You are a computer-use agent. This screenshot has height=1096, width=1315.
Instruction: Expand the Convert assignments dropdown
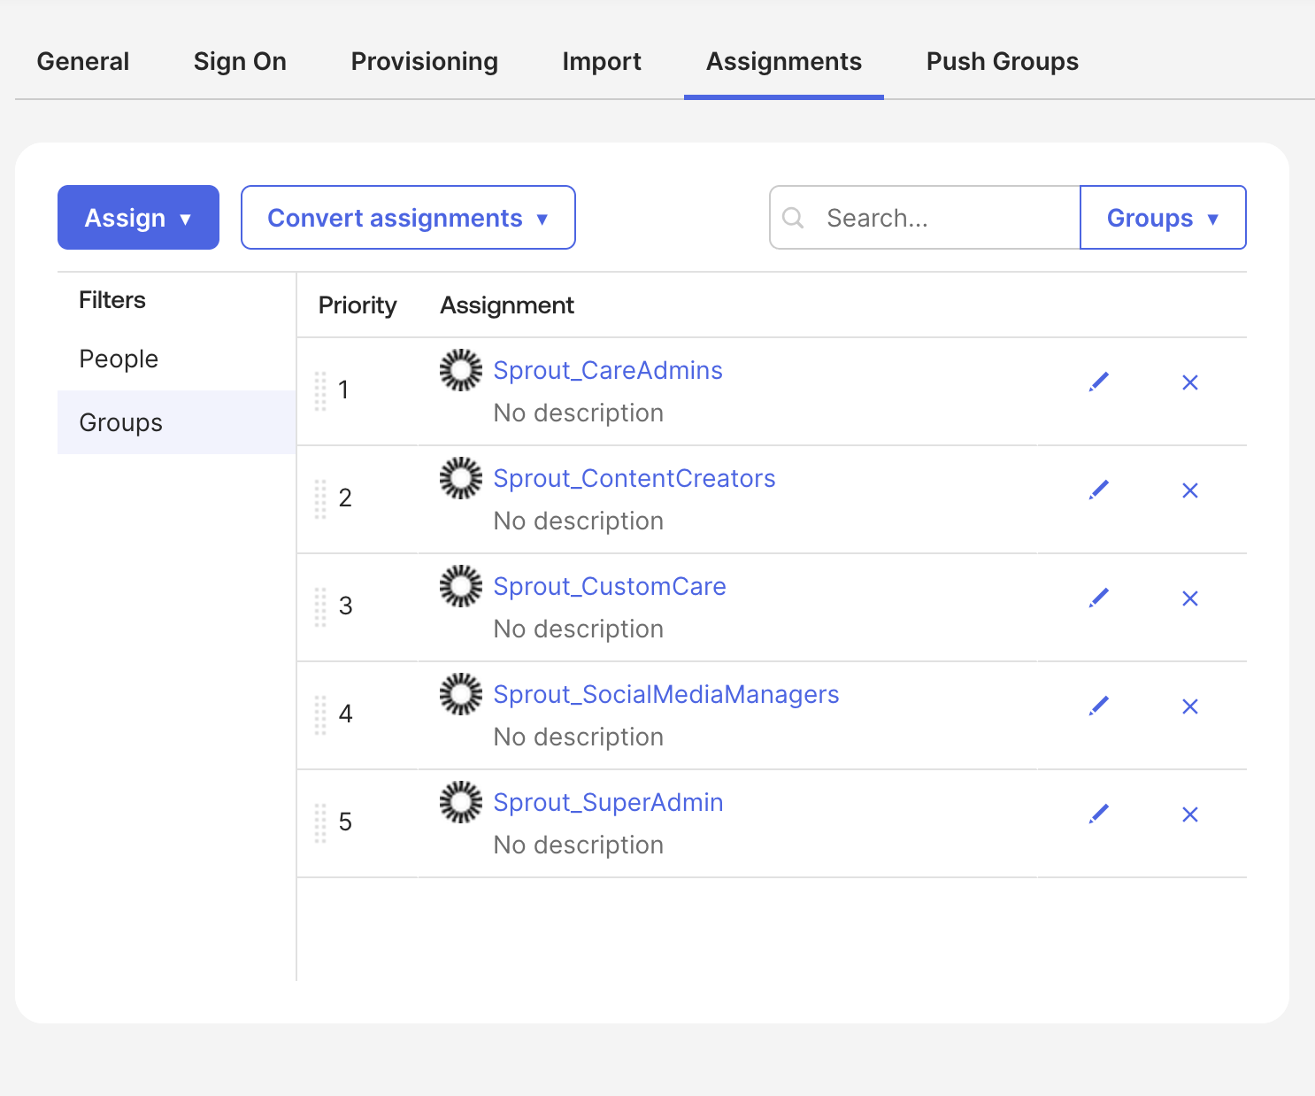[408, 218]
